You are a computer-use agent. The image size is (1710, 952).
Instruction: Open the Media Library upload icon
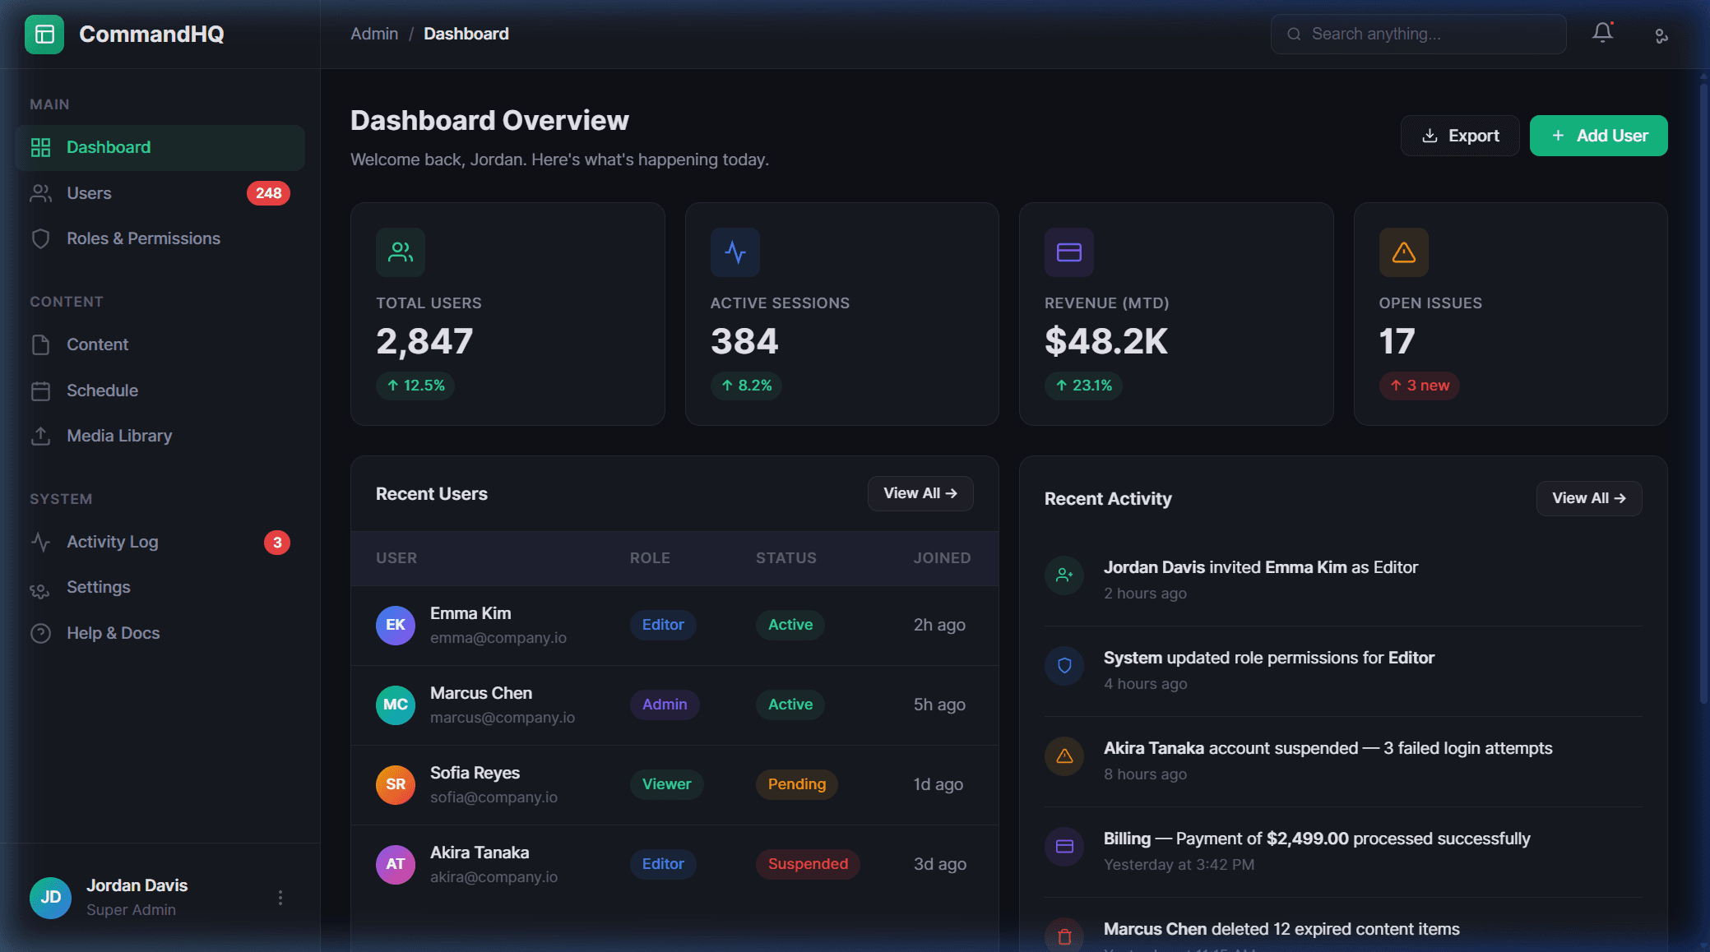[x=41, y=436]
